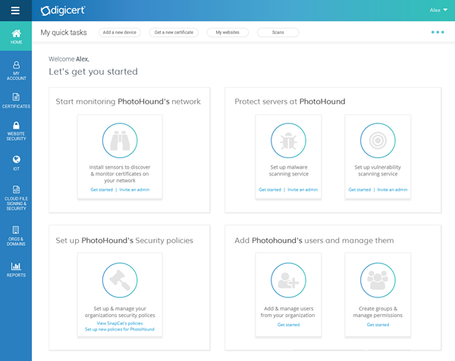Image resolution: width=455 pixels, height=361 pixels.
Task: Open the hamburger menu icon
Action: pyautogui.click(x=15, y=10)
